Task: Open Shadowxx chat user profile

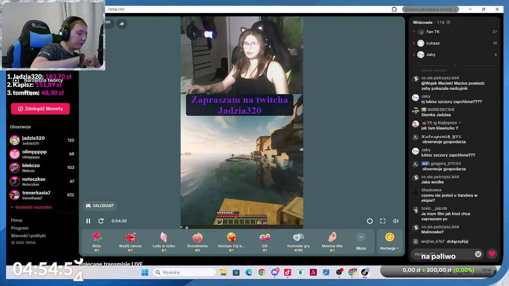Action: [x=431, y=190]
